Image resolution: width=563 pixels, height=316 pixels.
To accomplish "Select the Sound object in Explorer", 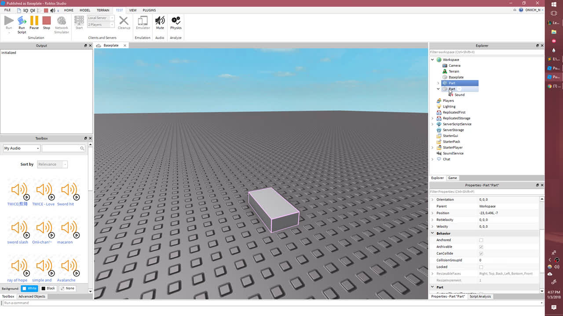I will coord(459,95).
